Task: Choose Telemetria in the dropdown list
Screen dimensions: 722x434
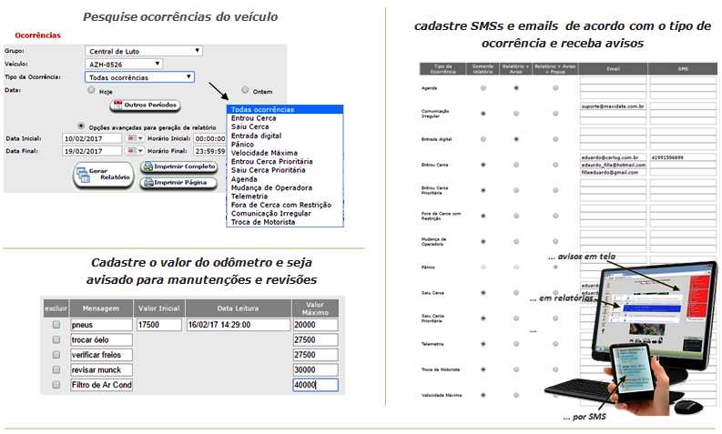Action: 285,196
